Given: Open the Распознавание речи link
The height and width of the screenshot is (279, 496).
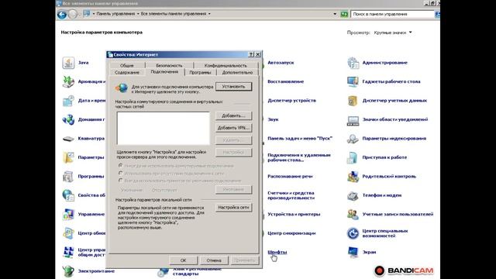Looking at the screenshot, I should point(290,177).
